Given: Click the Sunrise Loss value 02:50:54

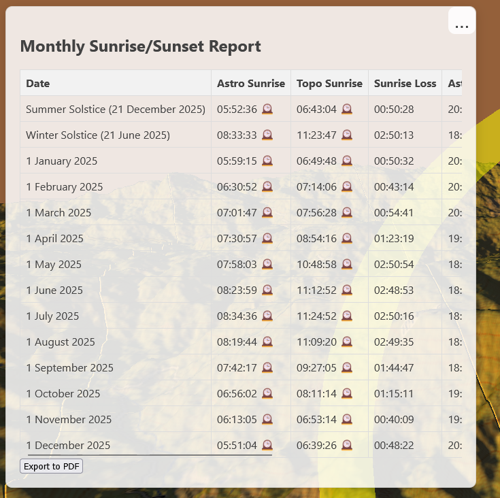Looking at the screenshot, I should pos(394,264).
